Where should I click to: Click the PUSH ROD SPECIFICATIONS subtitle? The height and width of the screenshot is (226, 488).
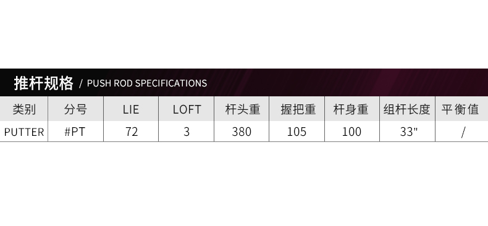[147, 83]
